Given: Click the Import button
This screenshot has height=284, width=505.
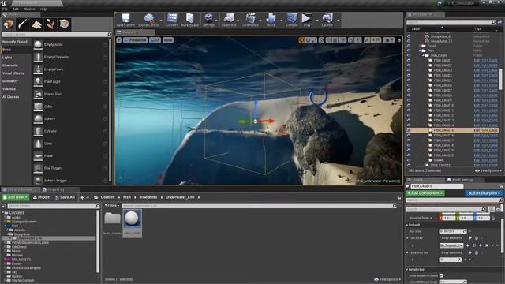Looking at the screenshot, I should coord(41,197).
